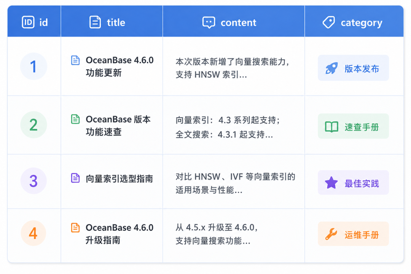Select the orange circle numbered 4
Screen dimensions: 411x274
click(33, 233)
